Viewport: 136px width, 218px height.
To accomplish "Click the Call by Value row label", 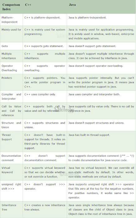I will [11, 111].
